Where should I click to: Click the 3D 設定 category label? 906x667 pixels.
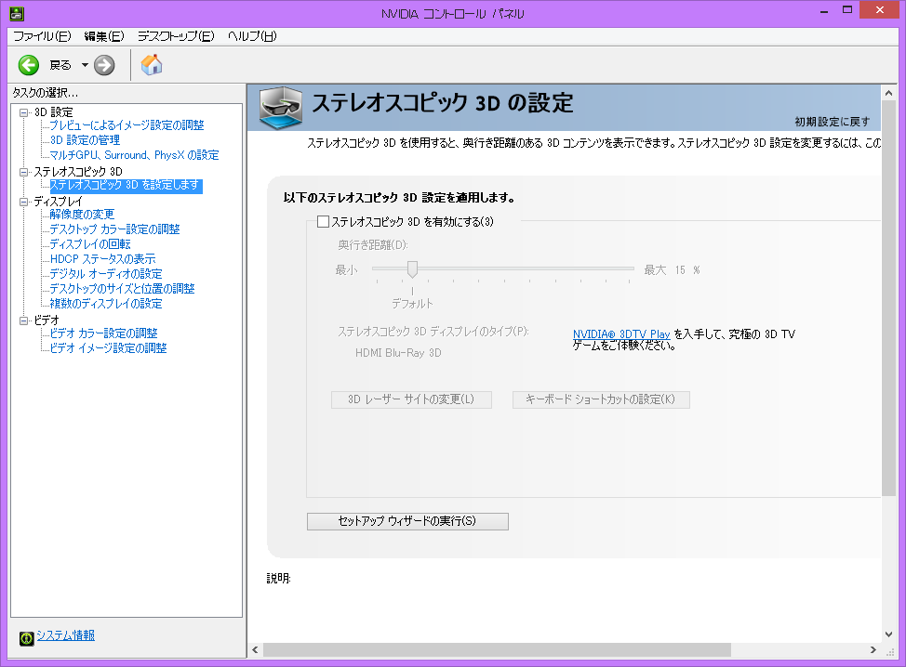pyautogui.click(x=54, y=112)
